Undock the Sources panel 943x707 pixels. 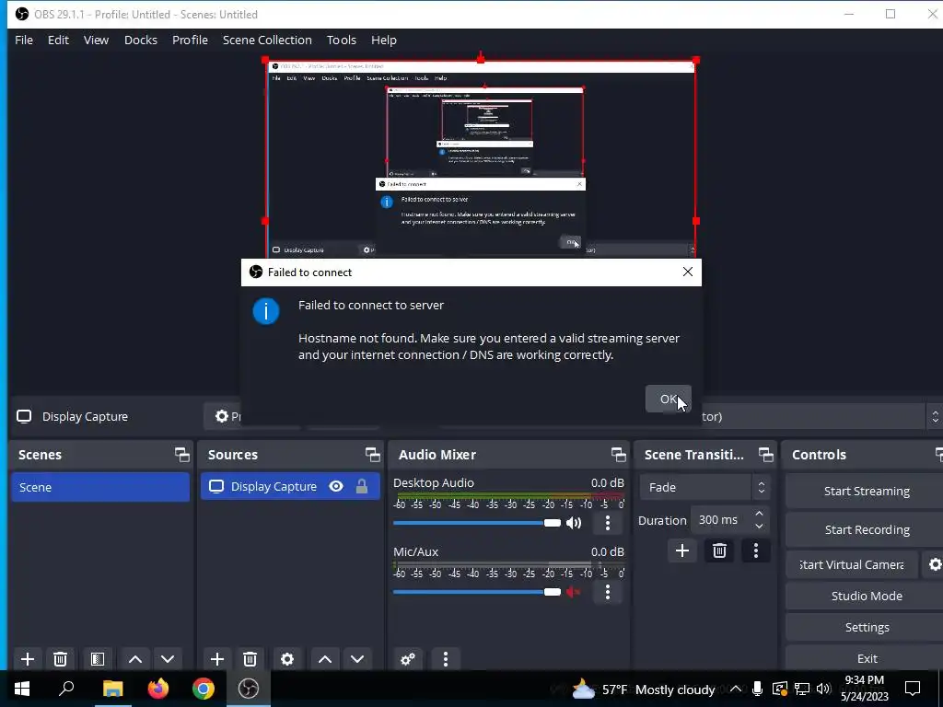point(372,455)
